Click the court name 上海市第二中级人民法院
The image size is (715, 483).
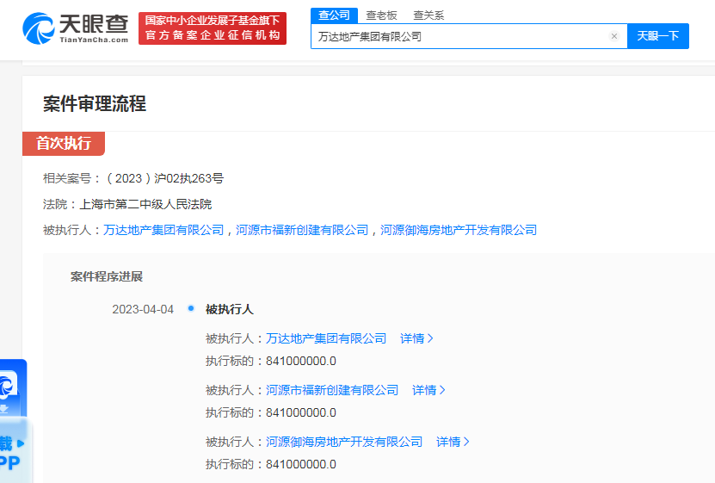(x=146, y=204)
